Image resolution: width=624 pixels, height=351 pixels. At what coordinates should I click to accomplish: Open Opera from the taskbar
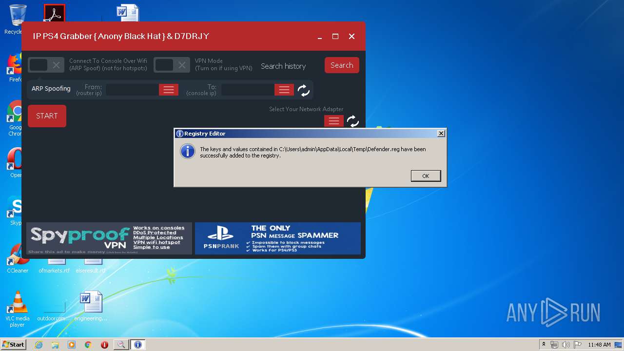click(104, 345)
